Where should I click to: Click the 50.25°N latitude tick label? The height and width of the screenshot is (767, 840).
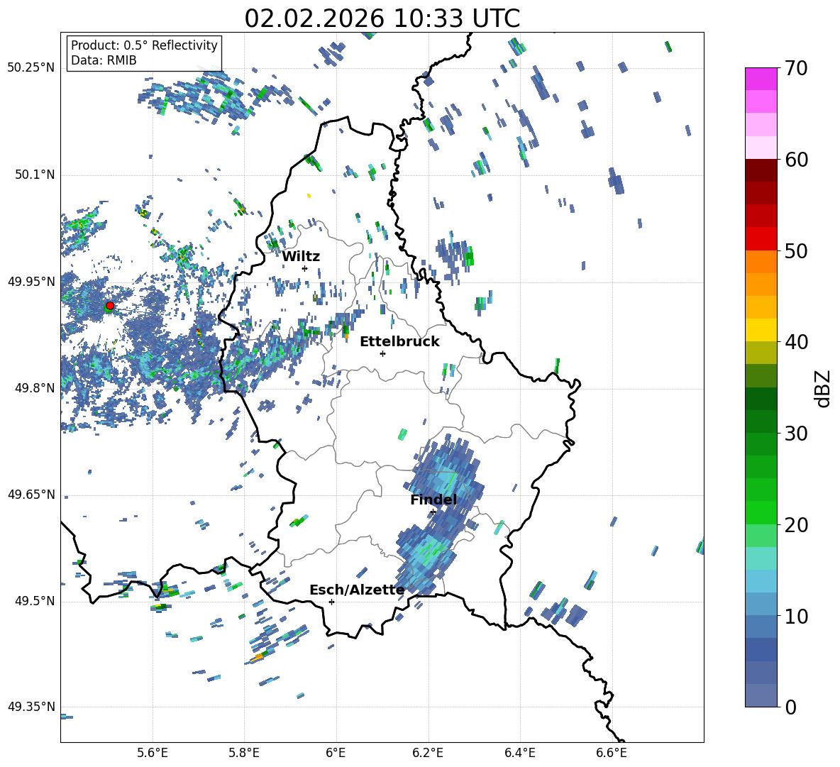point(31,68)
